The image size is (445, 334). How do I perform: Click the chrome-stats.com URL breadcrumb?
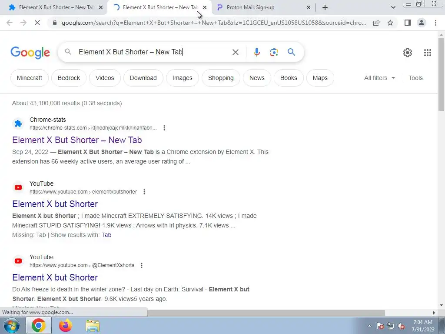[x=93, y=128]
